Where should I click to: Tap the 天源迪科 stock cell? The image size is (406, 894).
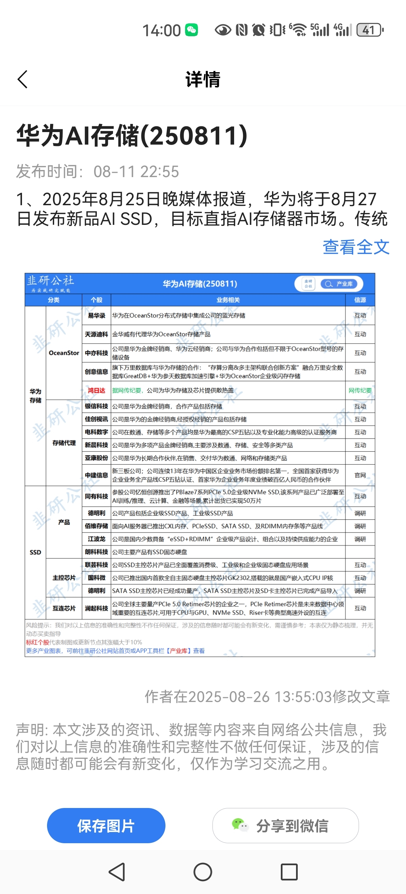[96, 334]
